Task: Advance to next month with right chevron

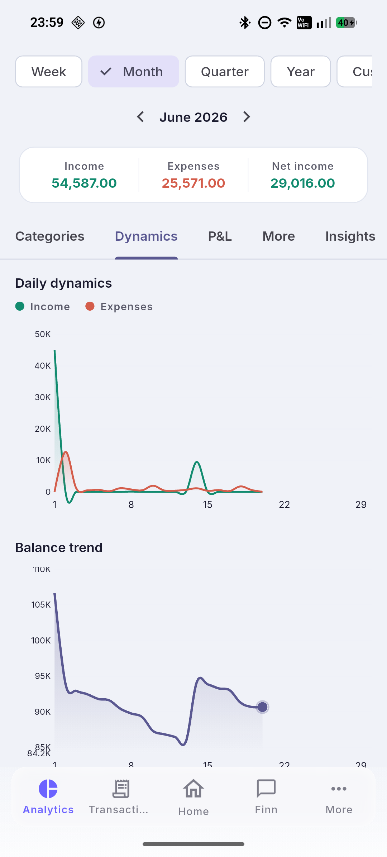Action: click(x=247, y=117)
